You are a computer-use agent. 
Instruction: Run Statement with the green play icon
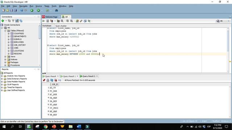click(x=43, y=21)
